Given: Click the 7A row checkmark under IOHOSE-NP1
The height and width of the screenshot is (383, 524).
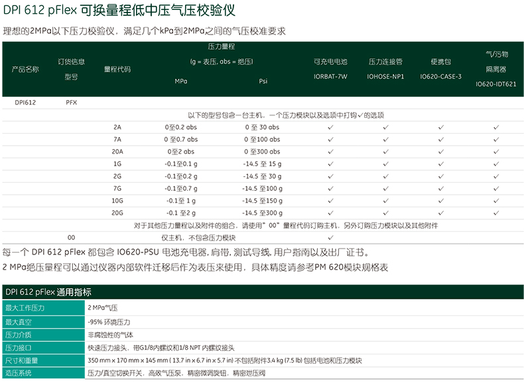Looking at the screenshot, I should tap(385, 140).
